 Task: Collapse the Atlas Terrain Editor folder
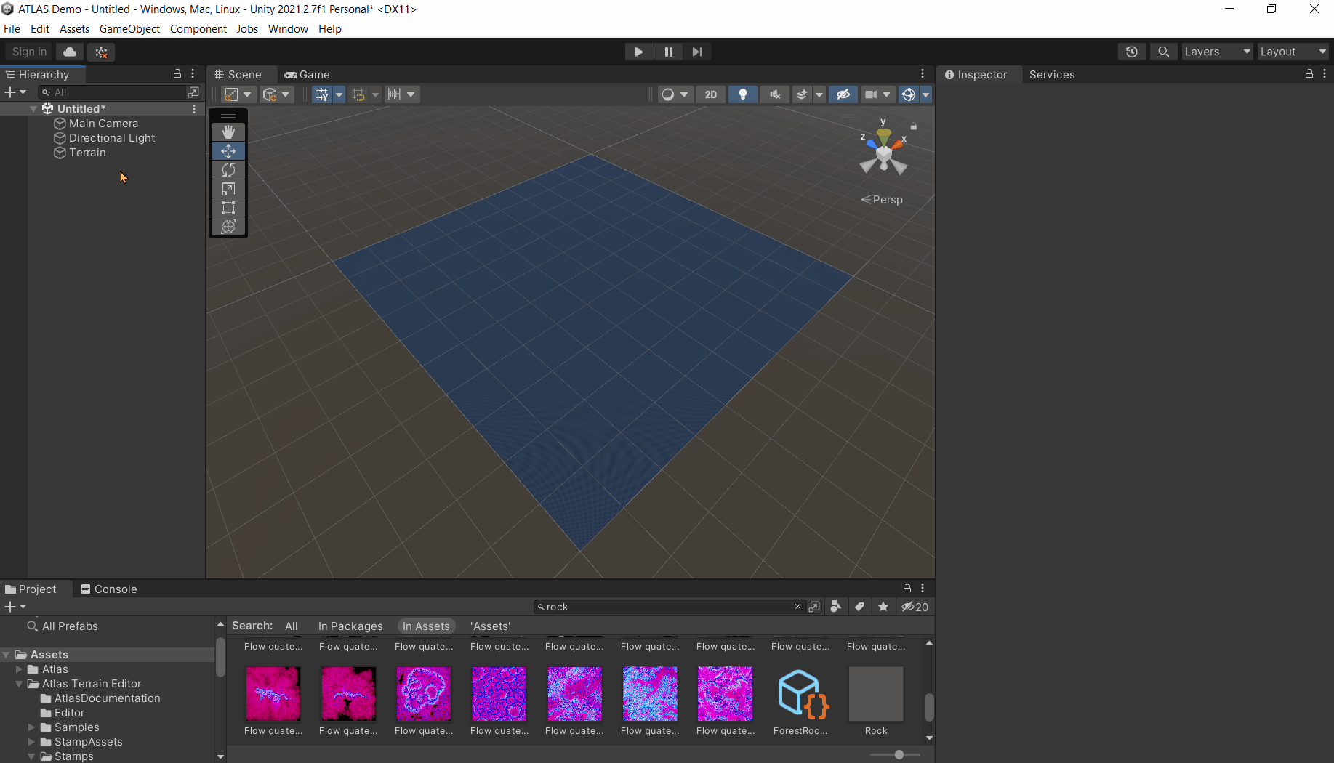[19, 683]
